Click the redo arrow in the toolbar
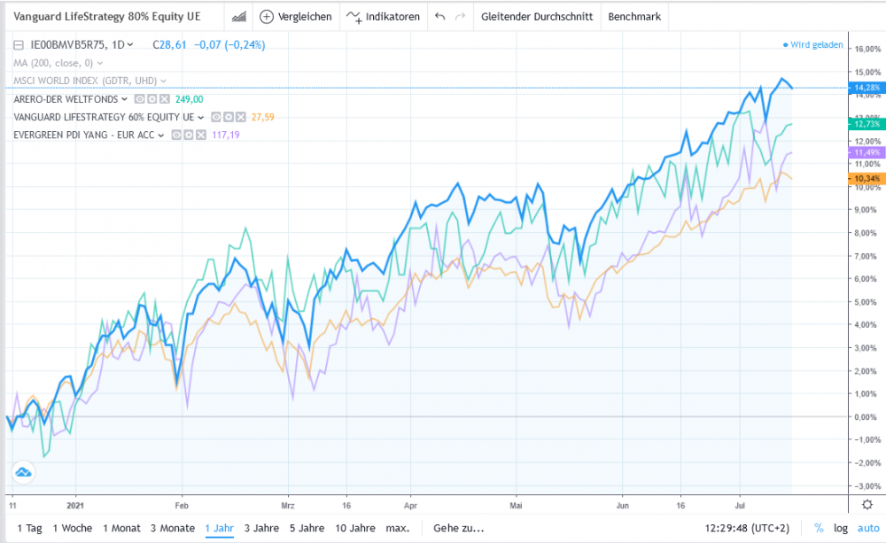 [x=459, y=16]
